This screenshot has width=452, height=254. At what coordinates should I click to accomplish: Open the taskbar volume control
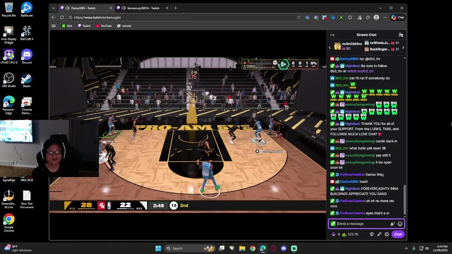427,248
